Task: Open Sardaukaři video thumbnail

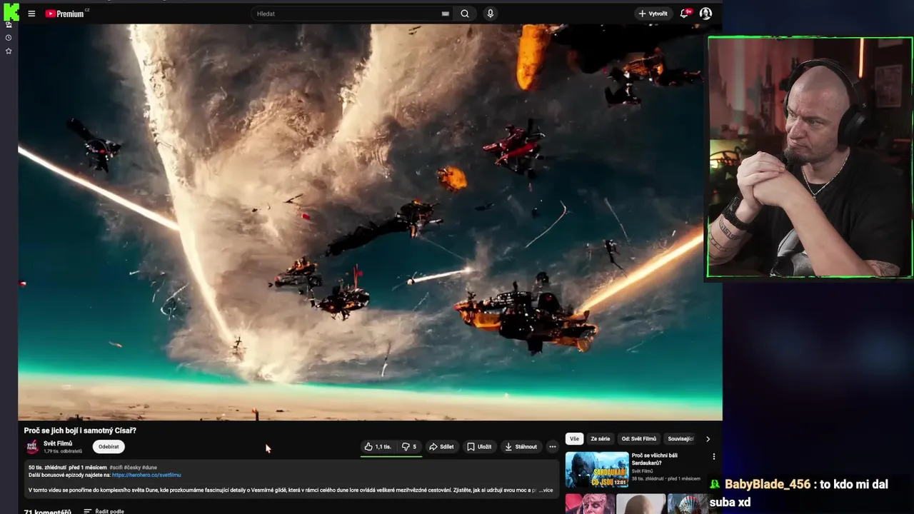Action: coord(597,470)
